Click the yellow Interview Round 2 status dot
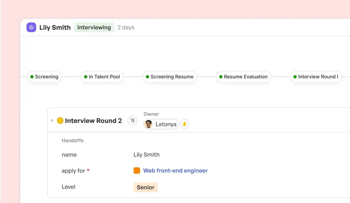 click(60, 121)
